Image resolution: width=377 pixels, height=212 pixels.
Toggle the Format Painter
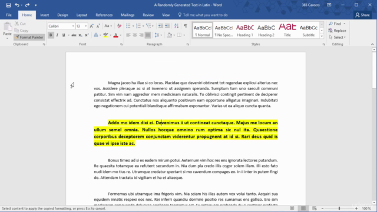29,37
